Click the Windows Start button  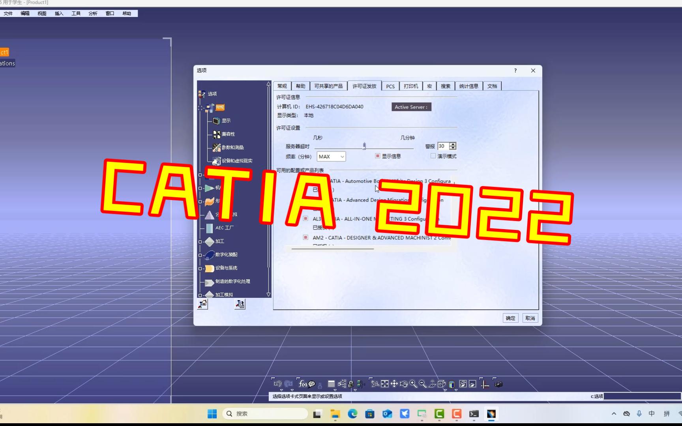[212, 413]
